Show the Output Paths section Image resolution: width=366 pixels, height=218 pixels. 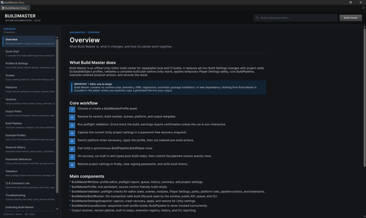pos(29,113)
